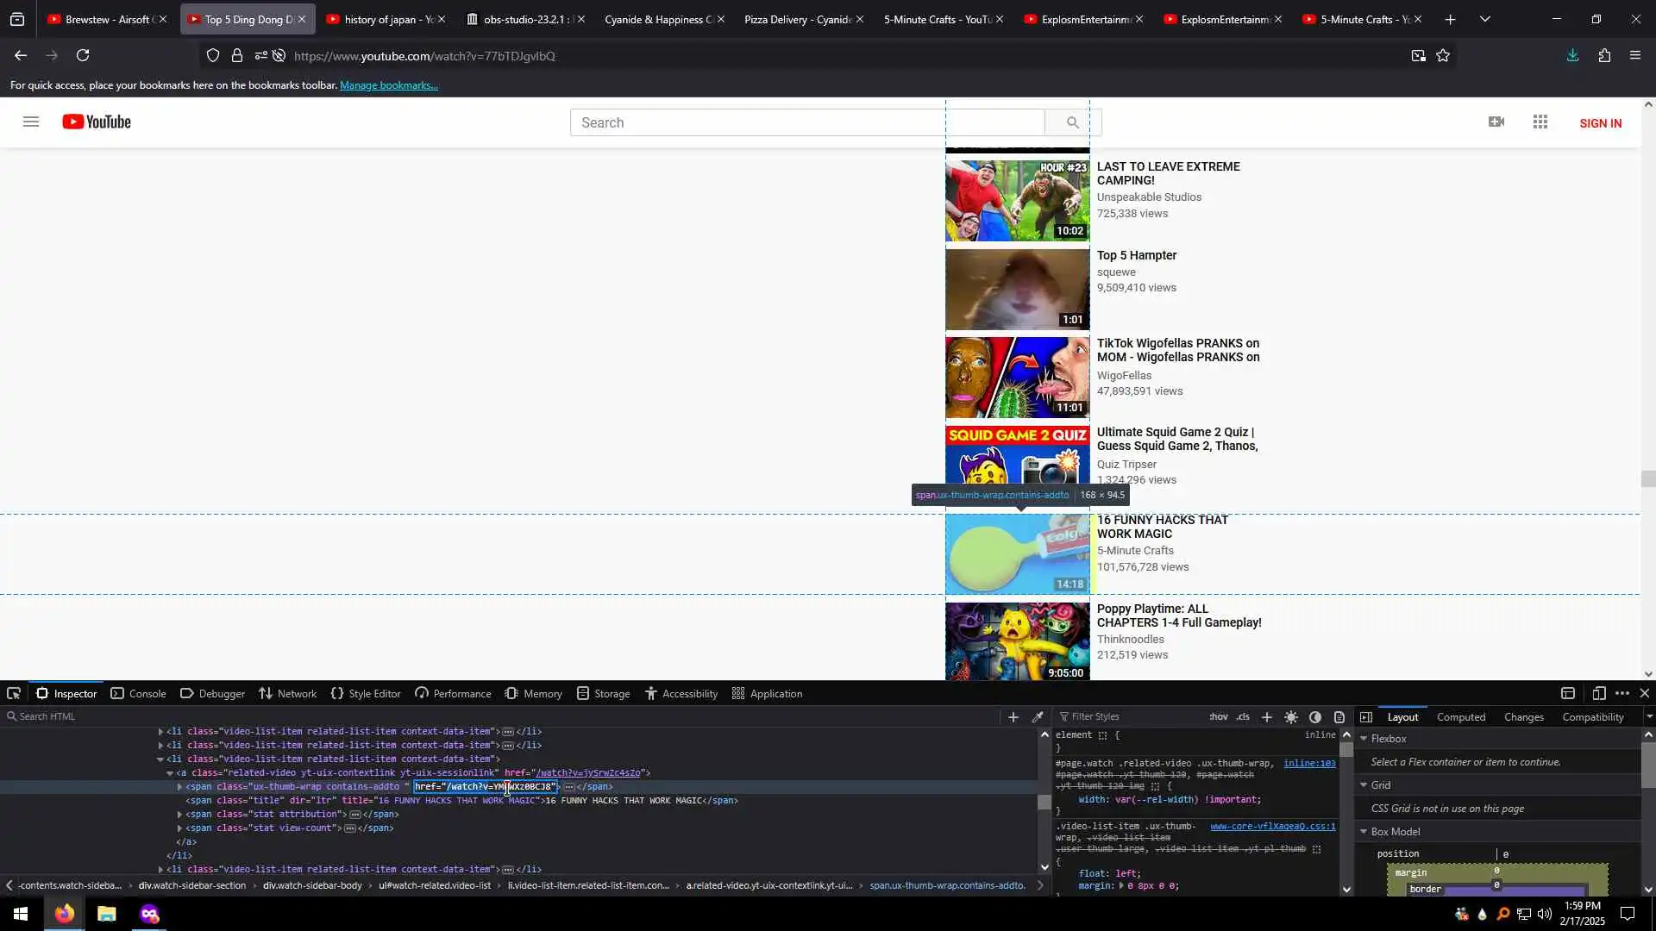Open the YouTube apps grid icon
This screenshot has width=1656, height=931.
pos(1540,122)
